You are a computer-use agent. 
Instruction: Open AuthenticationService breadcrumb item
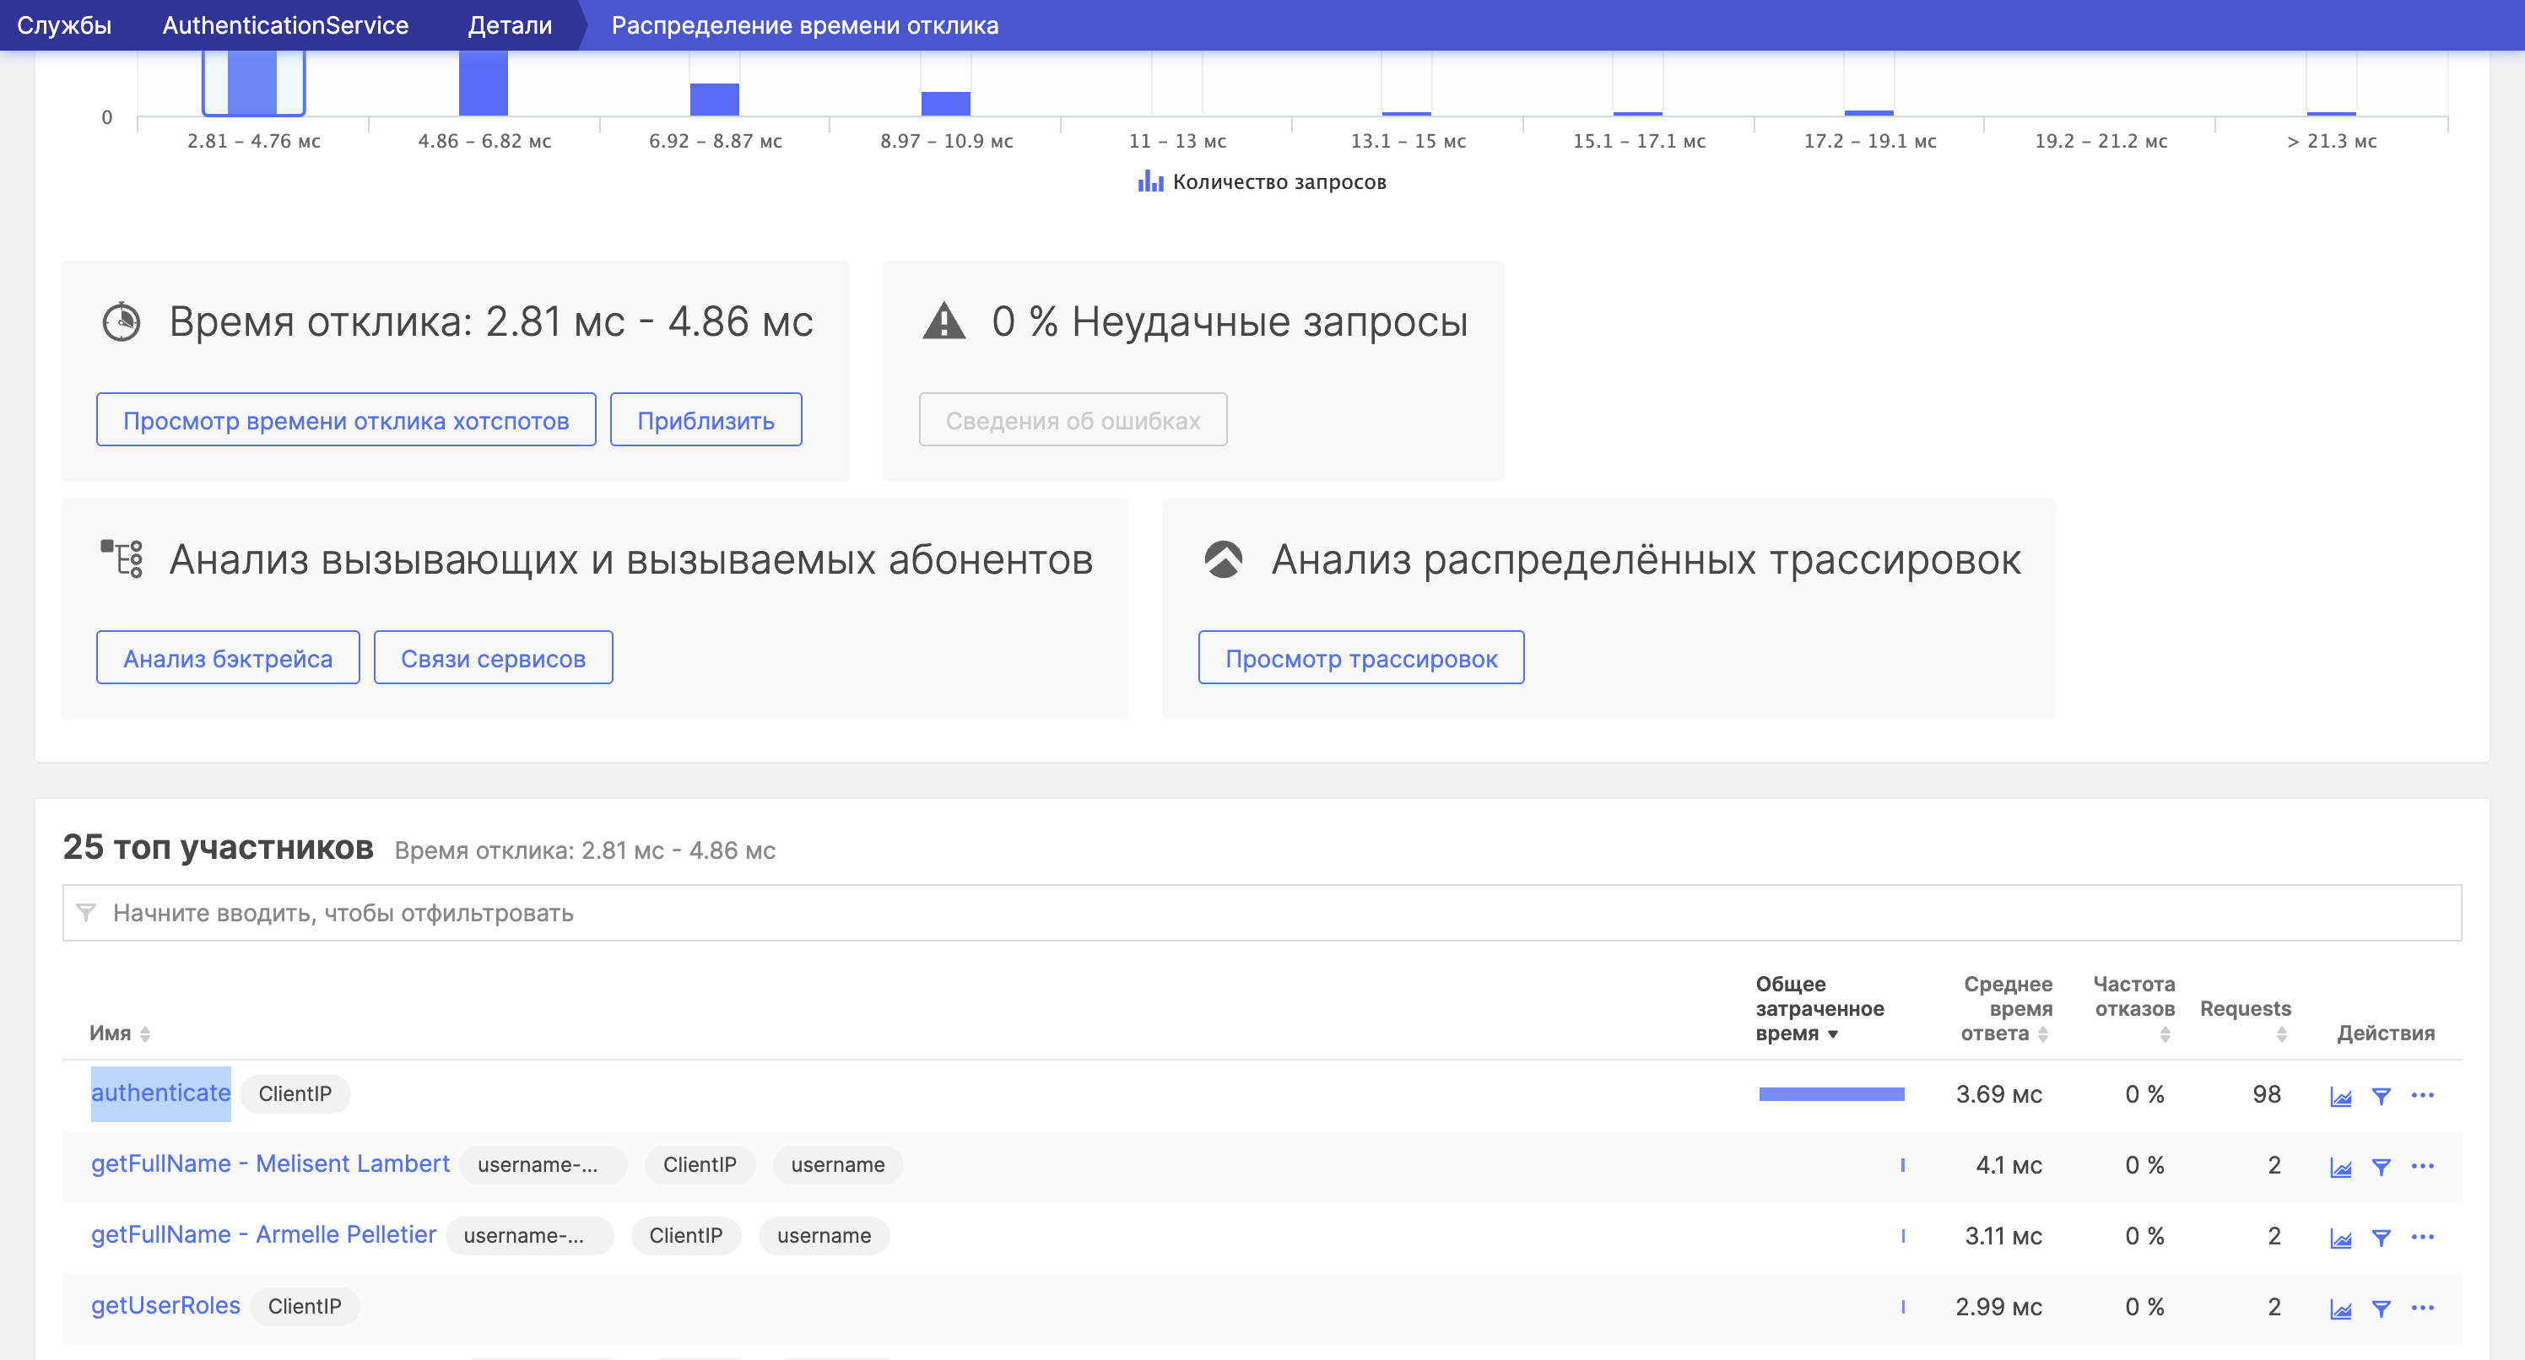coord(285,25)
